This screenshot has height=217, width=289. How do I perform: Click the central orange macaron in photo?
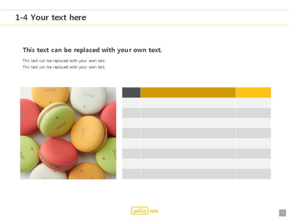pos(88,134)
